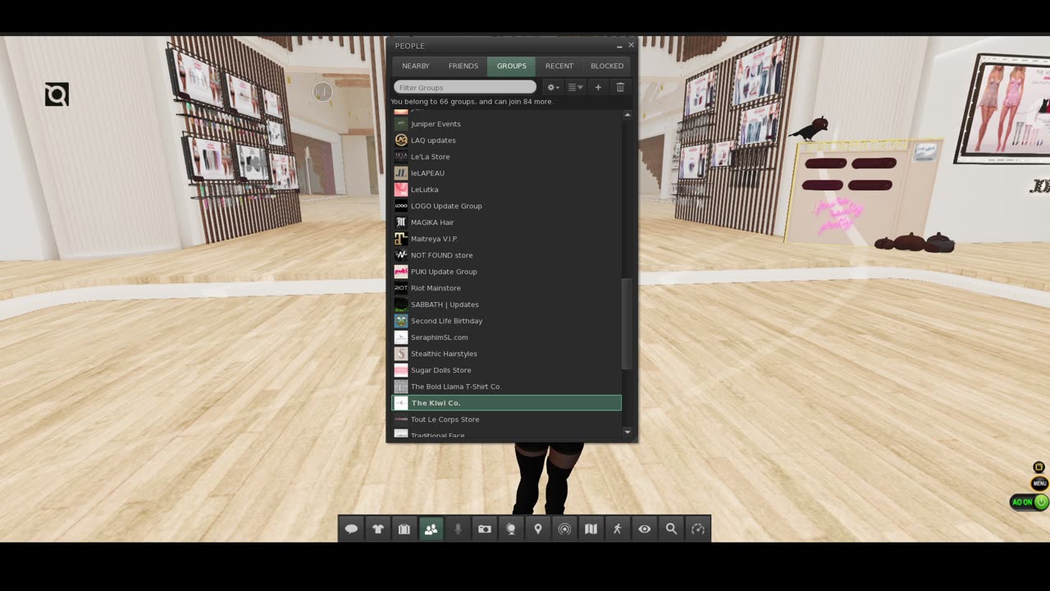Select Second Life Birthday group

click(x=506, y=321)
